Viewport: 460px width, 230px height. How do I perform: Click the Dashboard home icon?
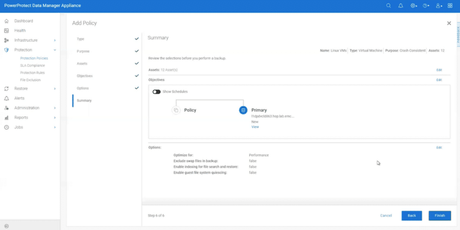pyautogui.click(x=7, y=21)
